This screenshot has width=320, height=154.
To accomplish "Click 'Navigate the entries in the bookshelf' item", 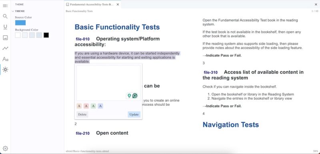I will (252, 98).
